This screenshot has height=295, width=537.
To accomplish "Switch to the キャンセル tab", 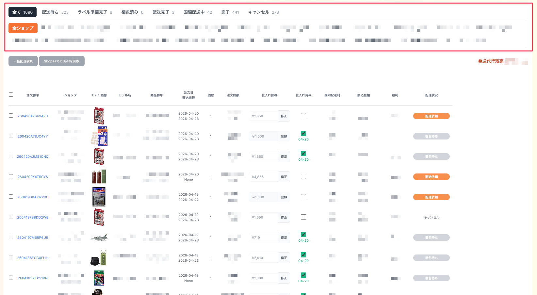I will pyautogui.click(x=263, y=12).
